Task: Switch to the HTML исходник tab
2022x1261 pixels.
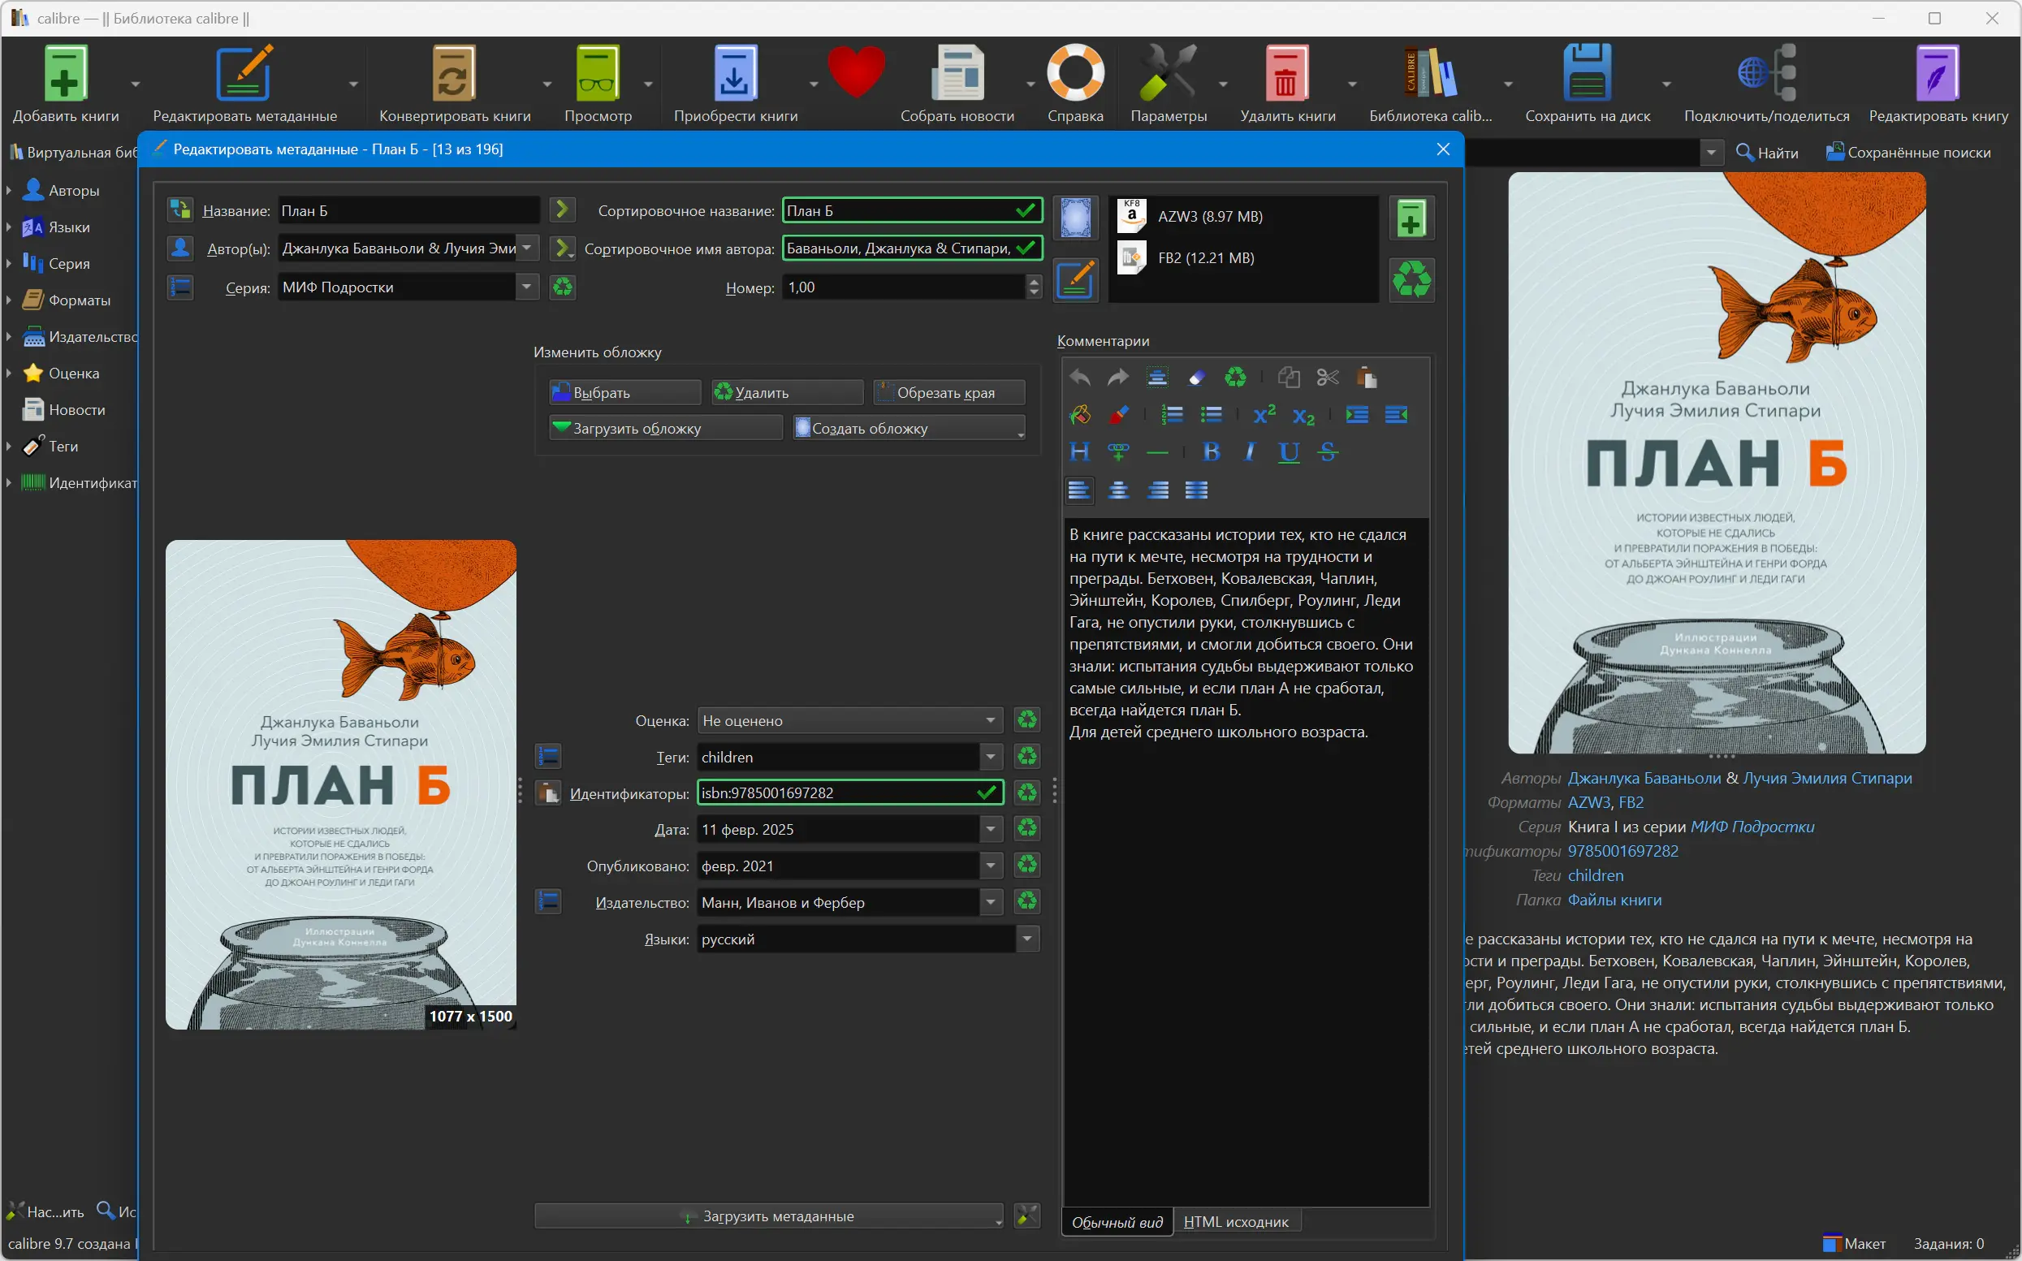Action: coord(1236,1222)
